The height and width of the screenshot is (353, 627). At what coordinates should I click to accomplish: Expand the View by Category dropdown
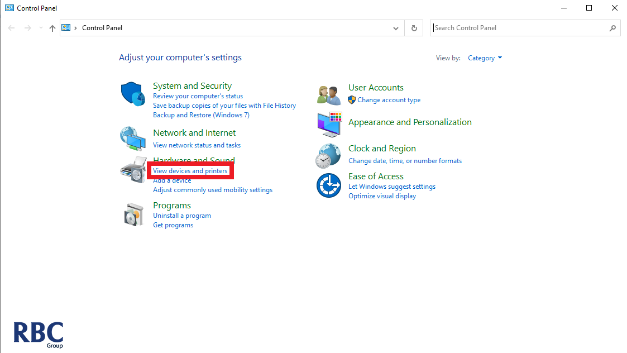point(485,58)
